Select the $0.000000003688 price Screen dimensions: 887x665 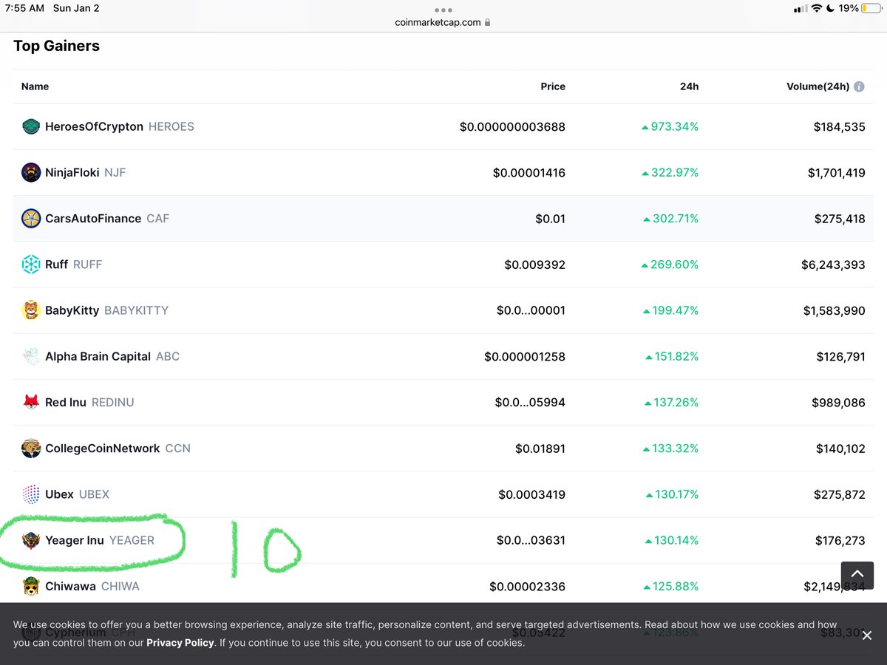(x=512, y=126)
